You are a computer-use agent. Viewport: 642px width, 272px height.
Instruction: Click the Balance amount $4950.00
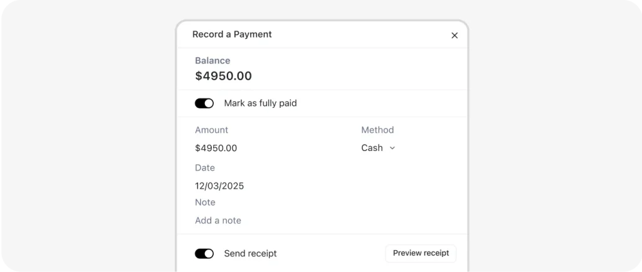coord(224,76)
